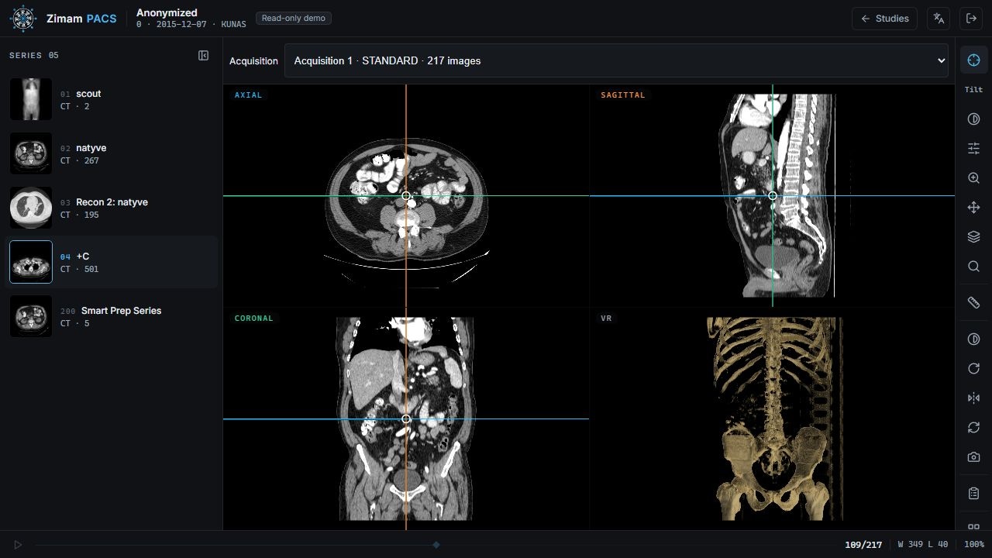Click the slice slider handle
Viewport: 992px width, 558px height.
coord(436,545)
